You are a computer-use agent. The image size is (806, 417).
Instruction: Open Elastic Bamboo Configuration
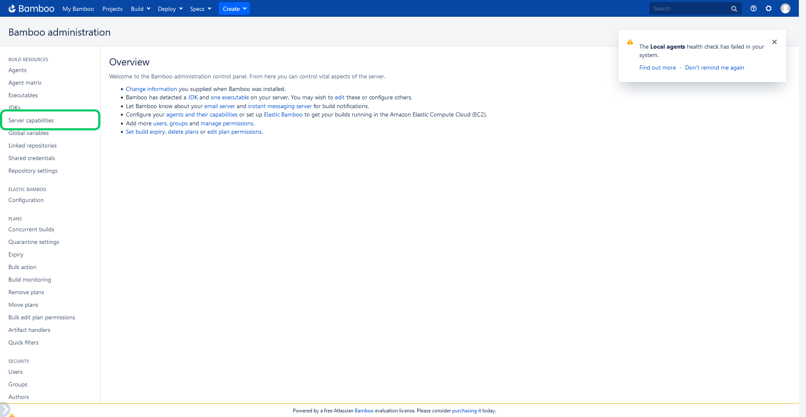(26, 200)
